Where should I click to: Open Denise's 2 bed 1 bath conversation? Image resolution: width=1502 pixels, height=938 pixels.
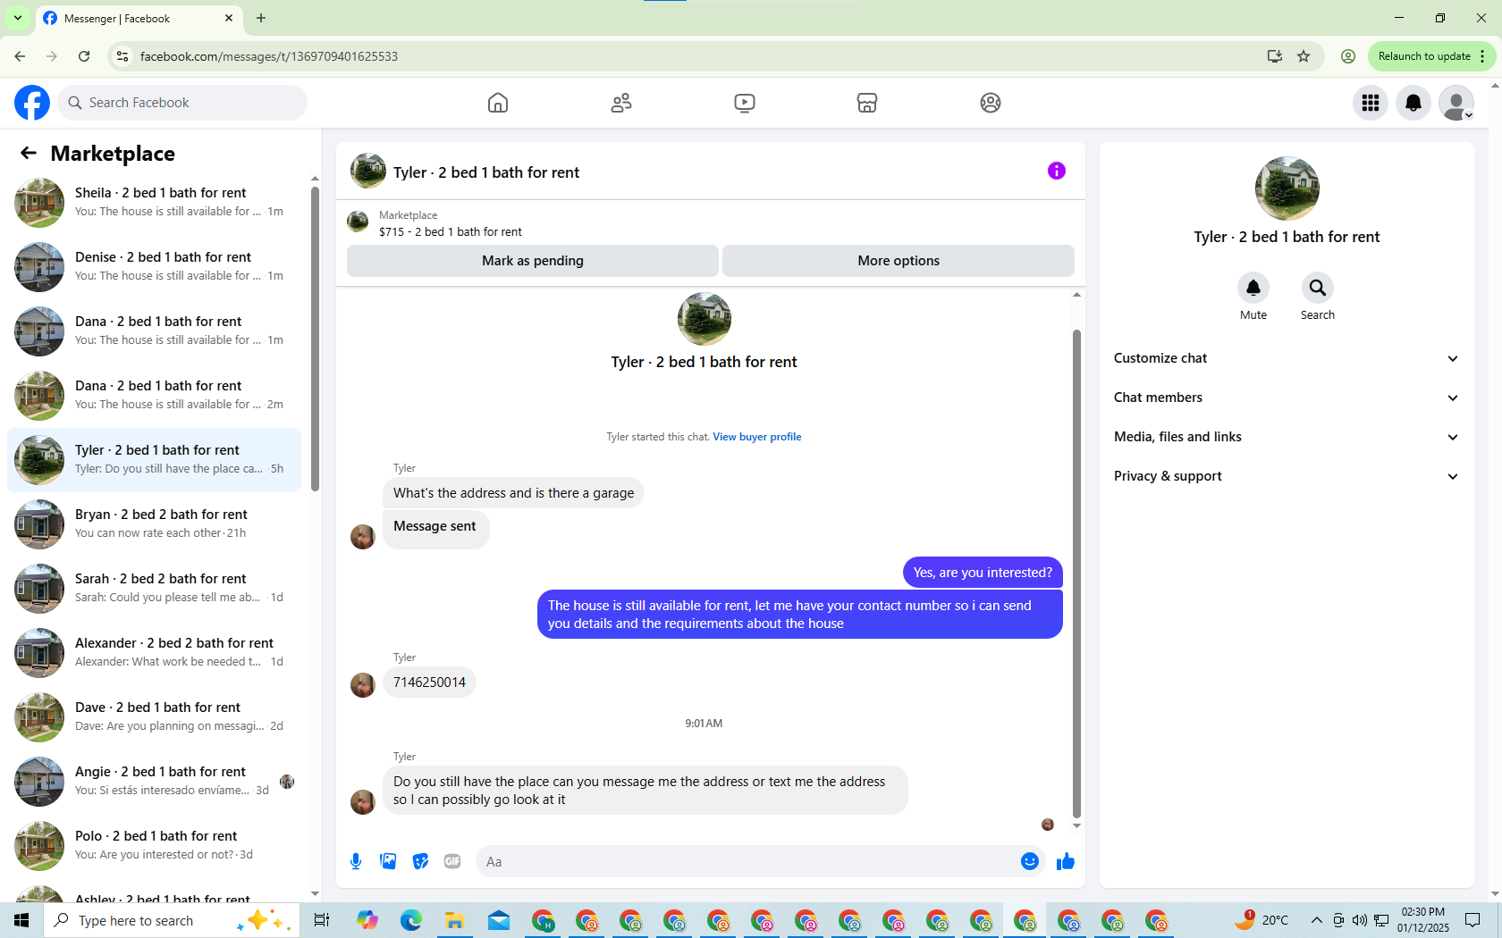point(154,266)
